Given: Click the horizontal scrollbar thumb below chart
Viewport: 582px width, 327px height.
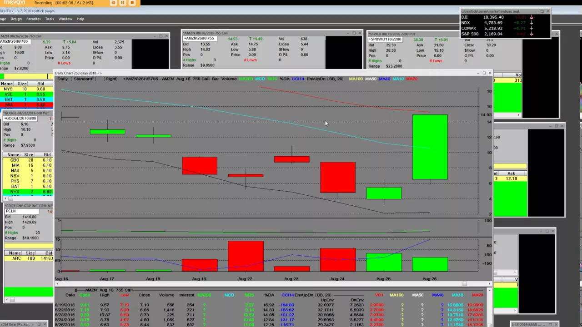Looking at the screenshot, I should tap(464, 284).
